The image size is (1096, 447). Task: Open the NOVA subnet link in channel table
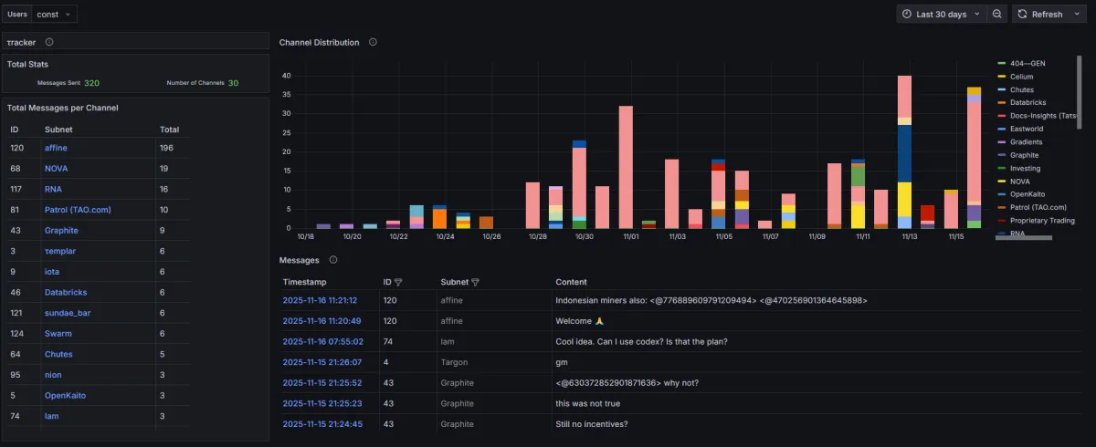(x=56, y=169)
